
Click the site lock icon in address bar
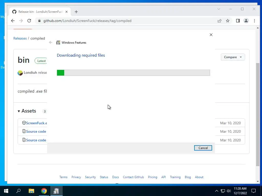[39, 21]
